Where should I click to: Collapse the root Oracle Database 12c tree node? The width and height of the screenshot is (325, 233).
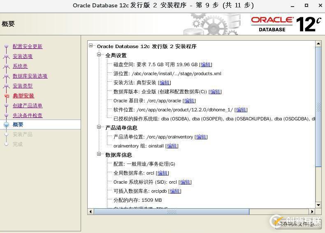point(91,45)
